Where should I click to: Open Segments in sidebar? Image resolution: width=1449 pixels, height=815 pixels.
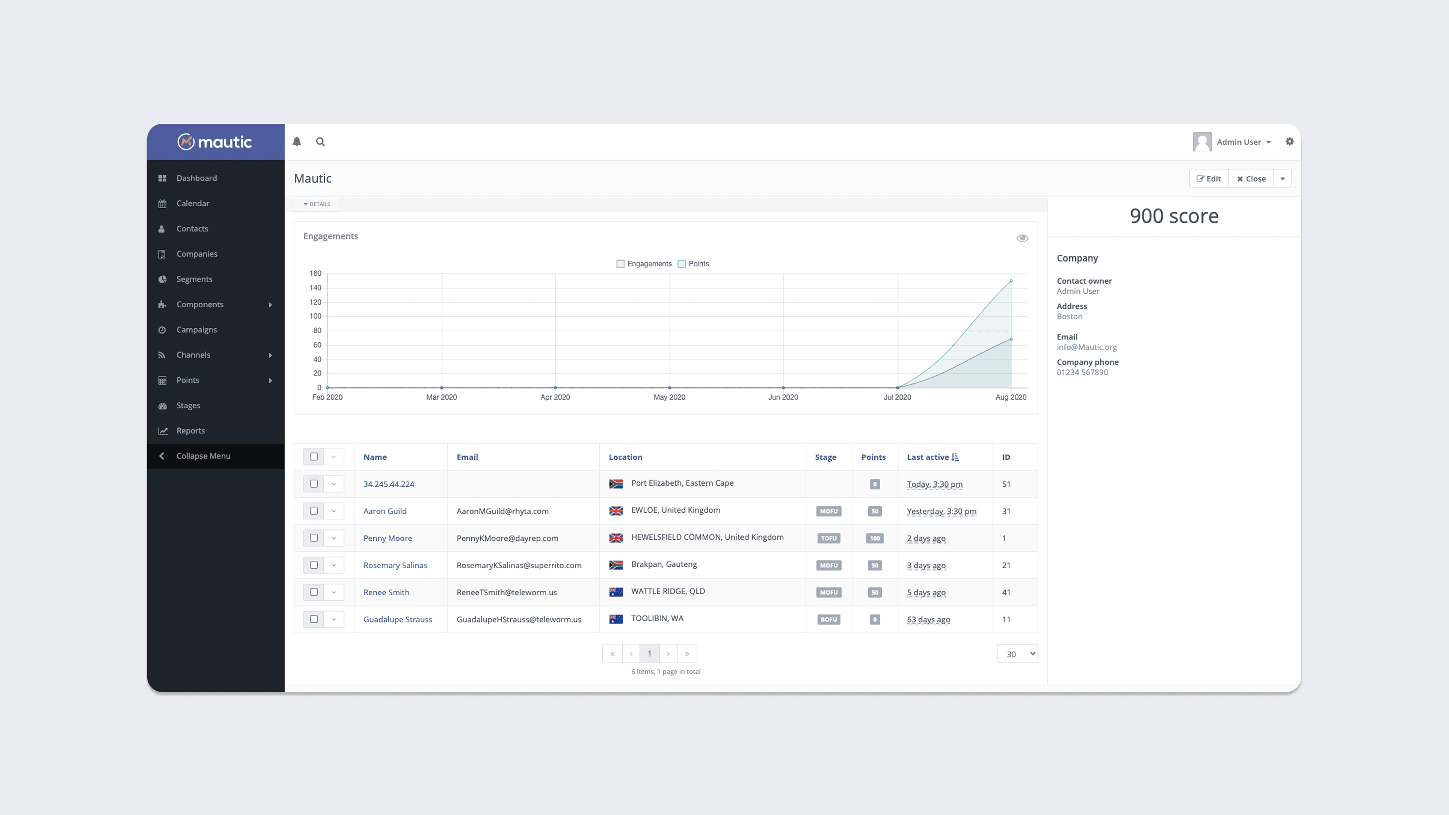click(x=215, y=280)
